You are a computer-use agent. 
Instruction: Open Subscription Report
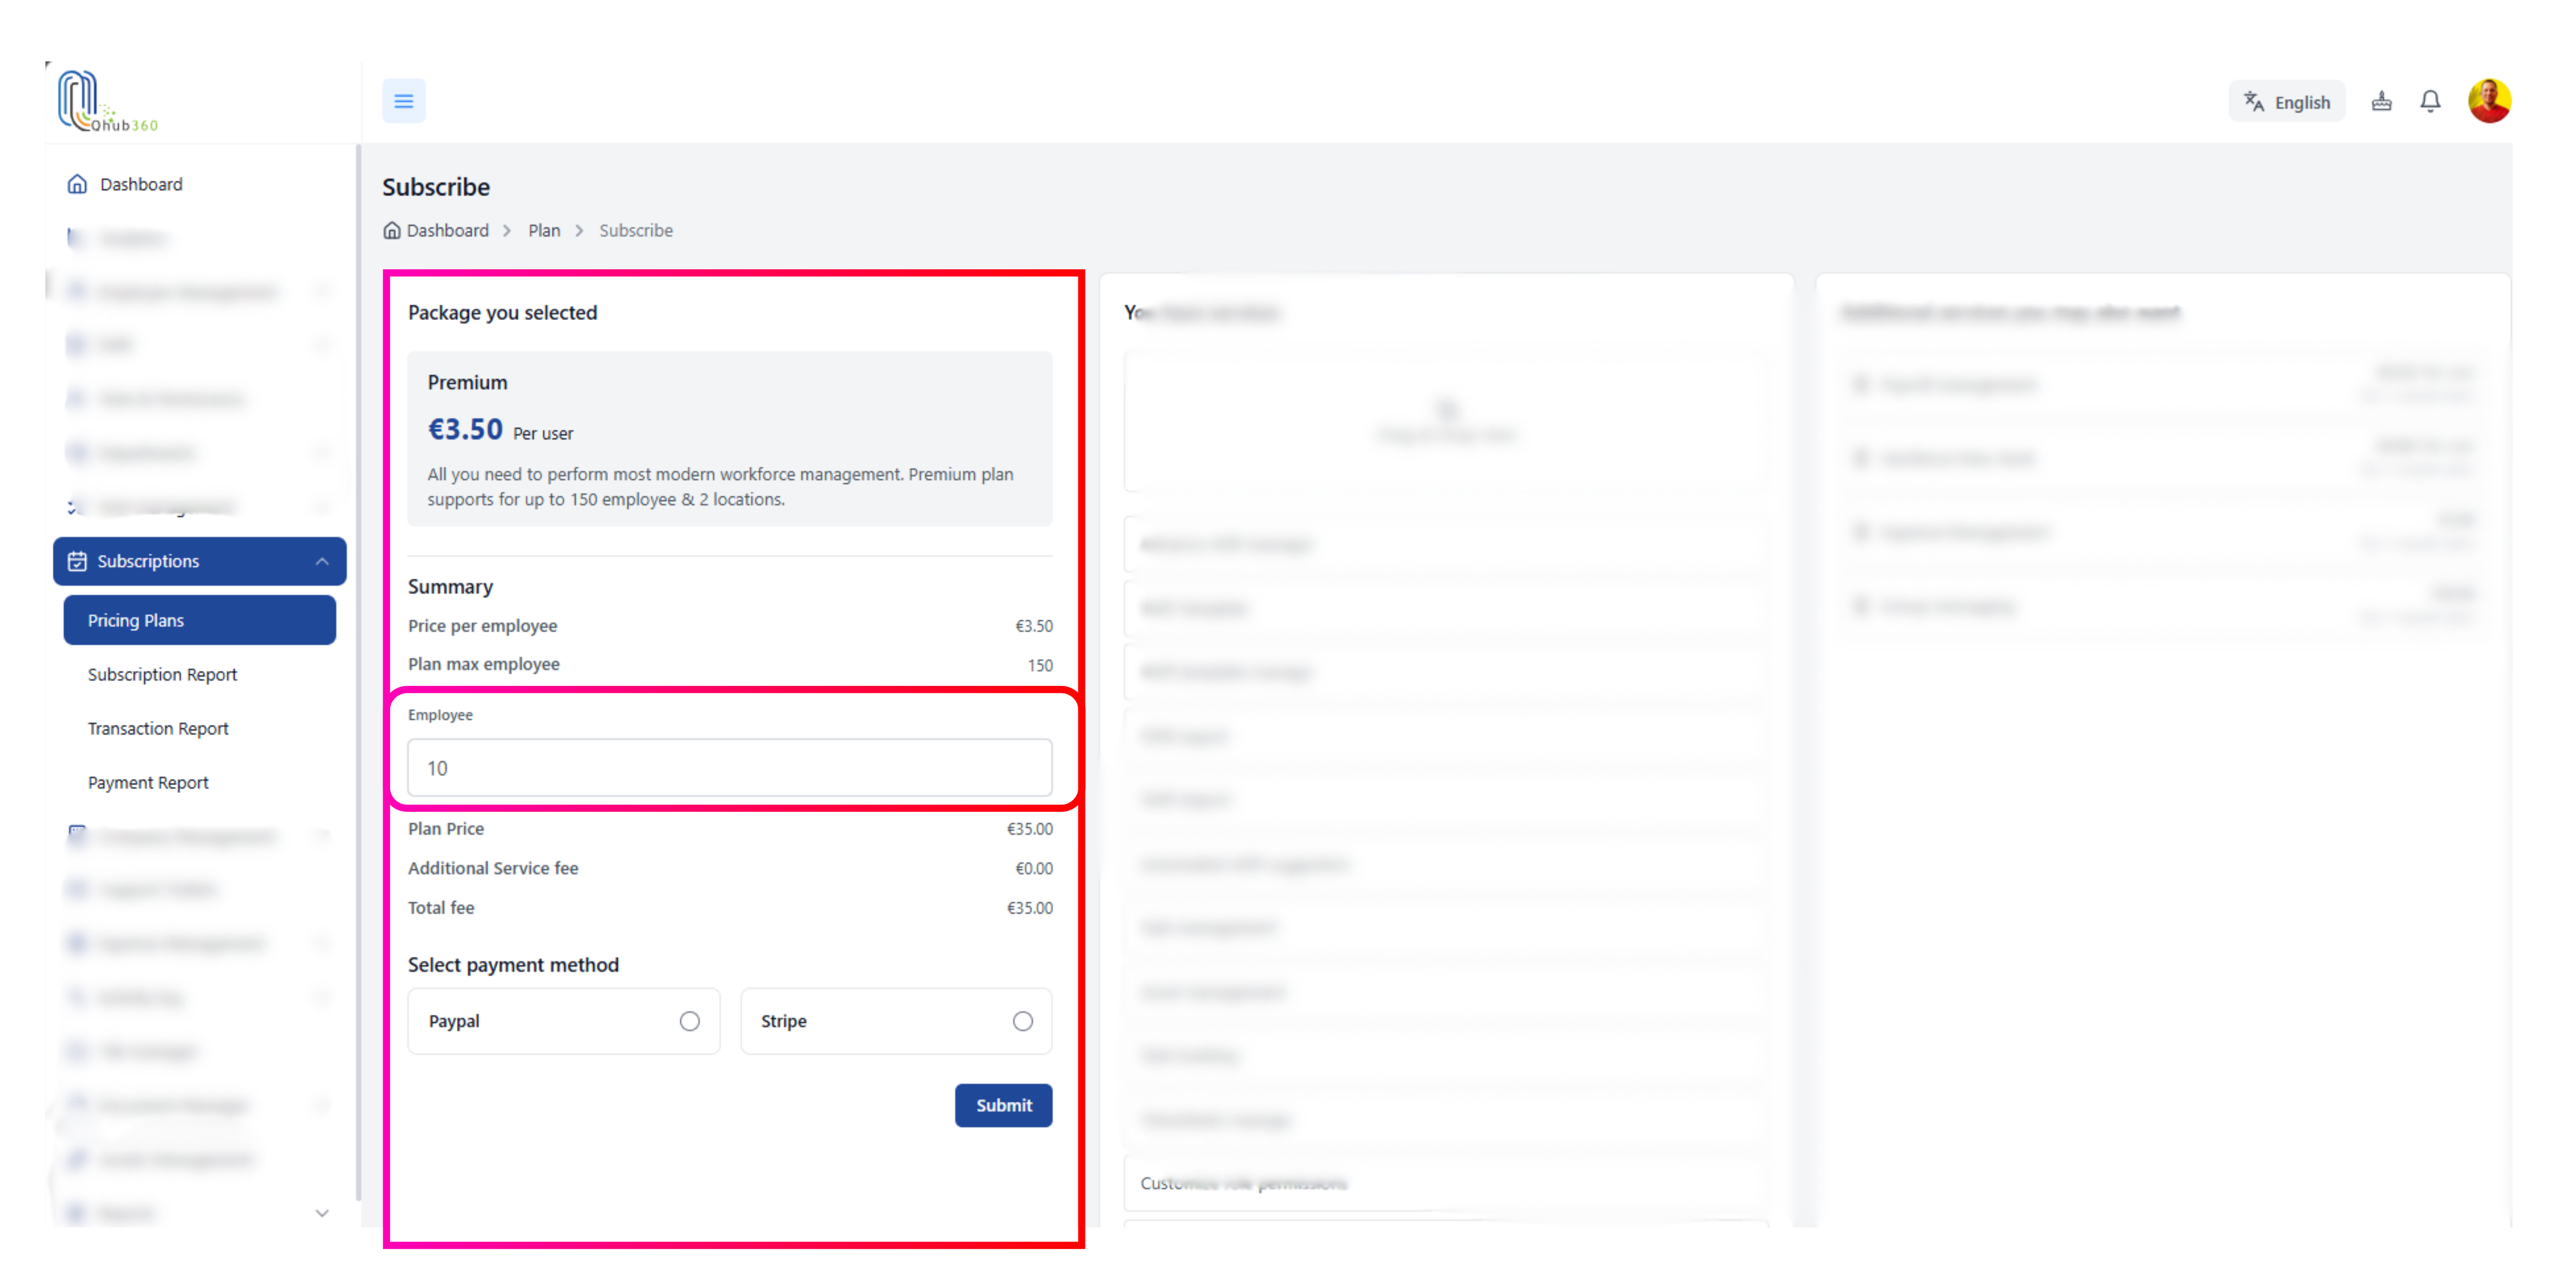162,674
